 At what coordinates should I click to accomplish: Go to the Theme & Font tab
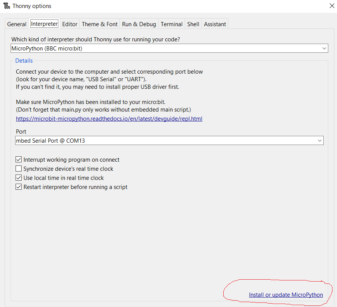[100, 24]
